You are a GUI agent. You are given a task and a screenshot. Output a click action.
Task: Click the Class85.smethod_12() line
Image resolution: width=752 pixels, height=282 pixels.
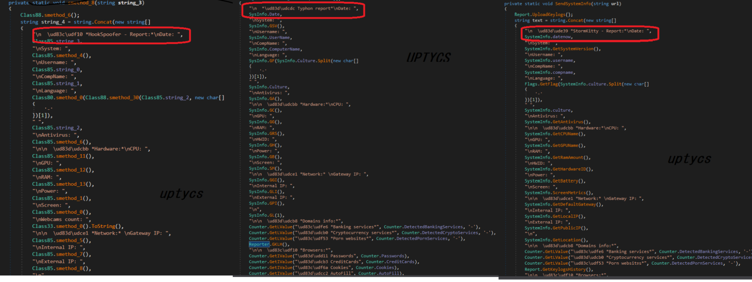pyautogui.click(x=63, y=170)
